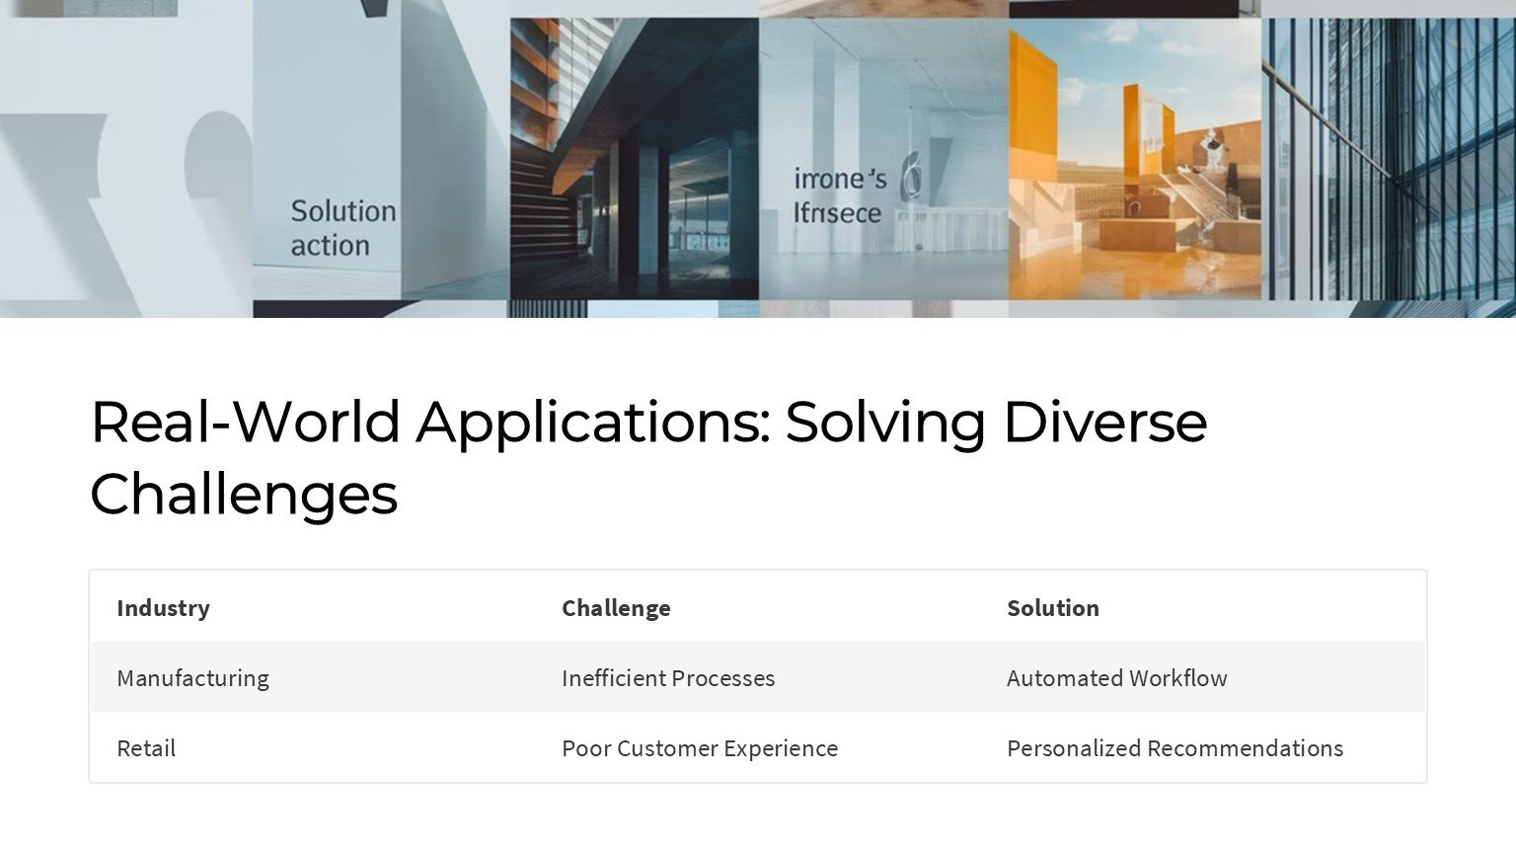Select the word 'Applications:' in the heading
Screen dimensions: 1516x853
coord(593,422)
